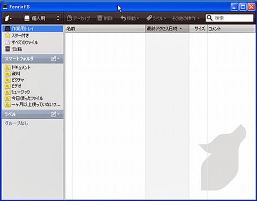Image resolution: width=257 pixels, height=201 pixels.
Task: Open the 資料 smart folder
Action: (x=33, y=74)
